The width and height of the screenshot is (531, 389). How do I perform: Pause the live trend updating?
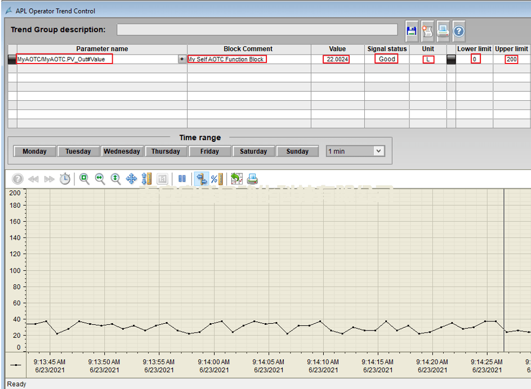[x=182, y=179]
